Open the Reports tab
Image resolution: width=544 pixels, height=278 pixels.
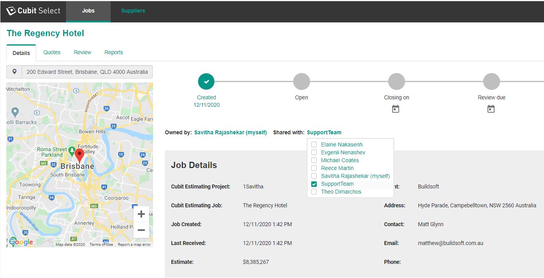pos(113,52)
